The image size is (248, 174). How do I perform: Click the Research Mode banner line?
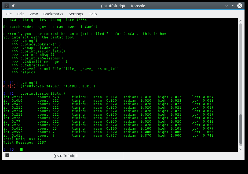50,27
